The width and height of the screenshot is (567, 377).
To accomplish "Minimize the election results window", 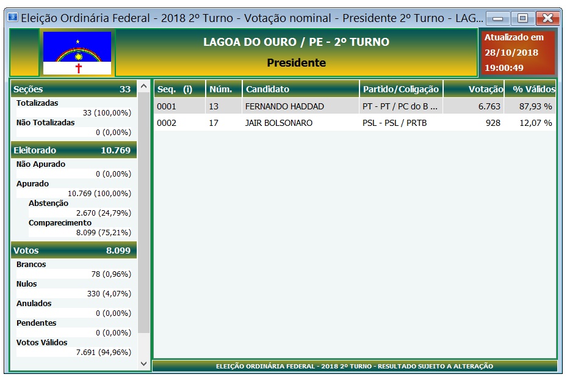I will pos(498,18).
